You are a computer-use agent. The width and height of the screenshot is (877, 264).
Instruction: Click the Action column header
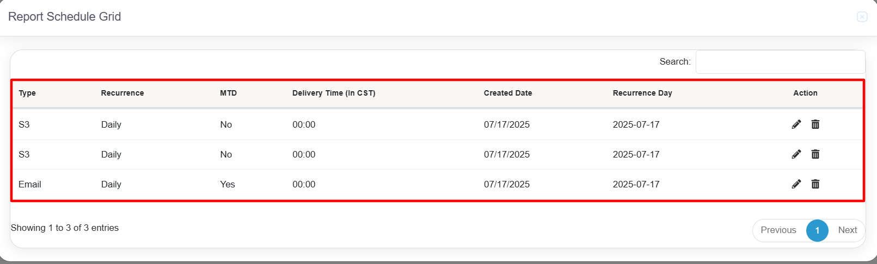point(805,93)
